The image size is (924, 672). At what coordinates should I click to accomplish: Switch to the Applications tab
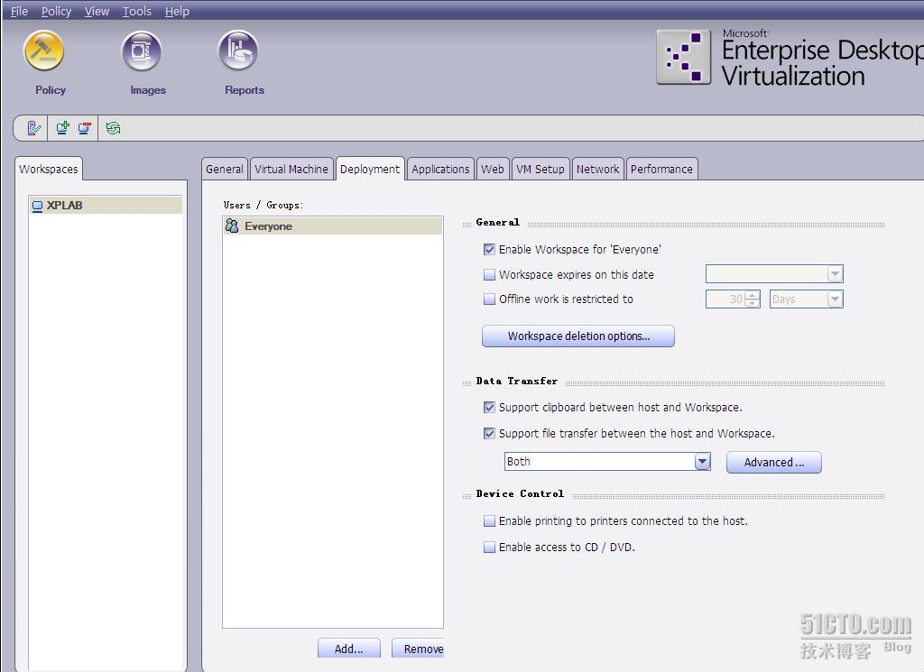point(440,169)
